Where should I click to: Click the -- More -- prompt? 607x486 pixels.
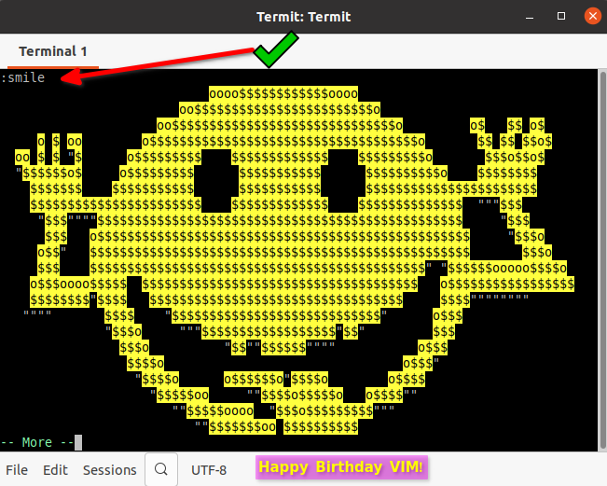37,442
